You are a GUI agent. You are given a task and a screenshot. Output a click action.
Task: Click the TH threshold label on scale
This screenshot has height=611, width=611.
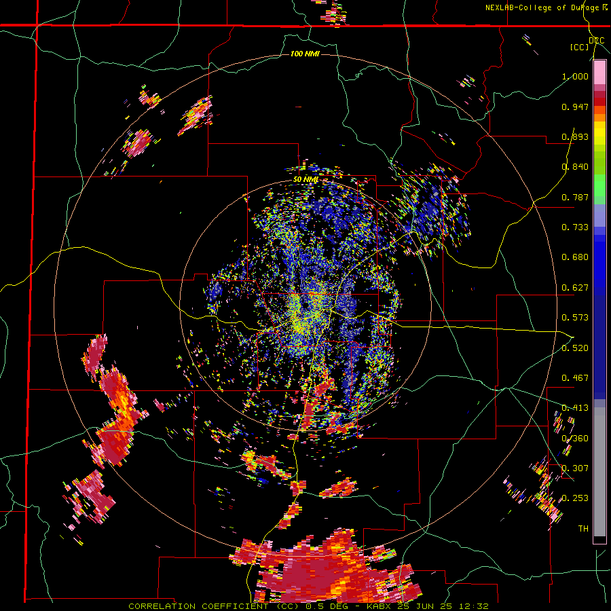(583, 529)
